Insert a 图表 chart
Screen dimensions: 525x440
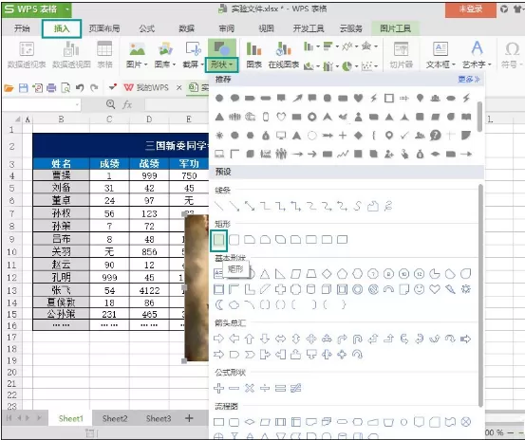click(x=253, y=55)
